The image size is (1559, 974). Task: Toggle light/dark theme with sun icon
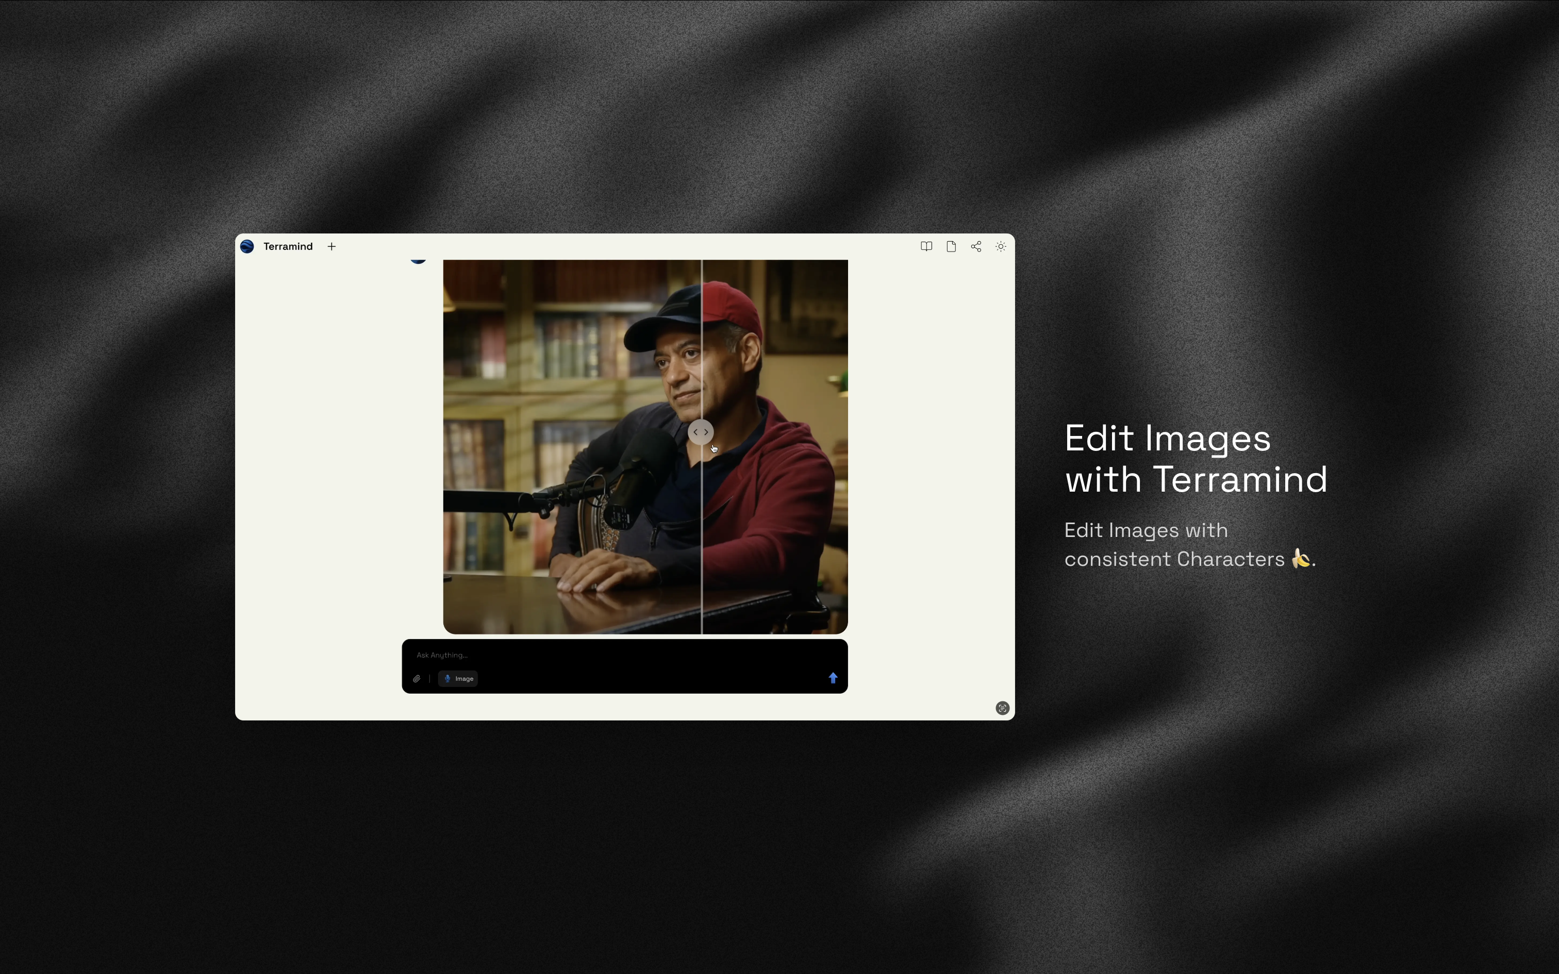click(x=1001, y=246)
